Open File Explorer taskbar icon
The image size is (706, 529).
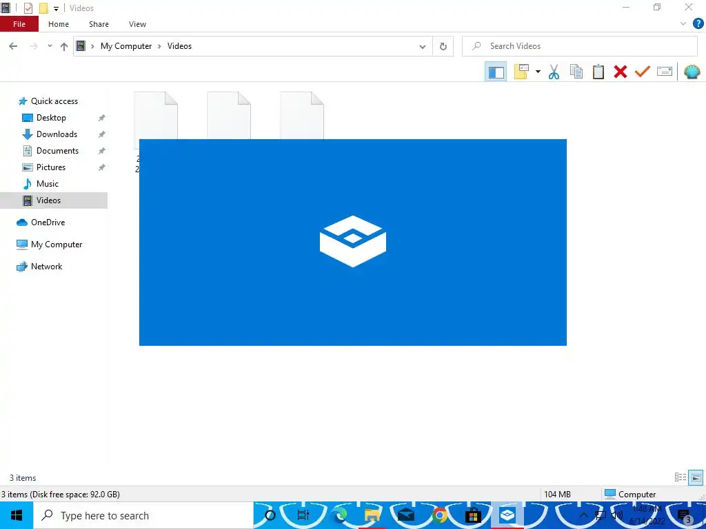[x=372, y=515]
